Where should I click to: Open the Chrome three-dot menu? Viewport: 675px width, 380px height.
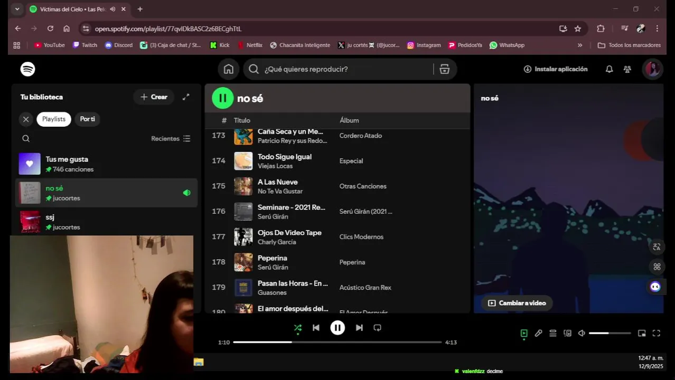(x=657, y=28)
